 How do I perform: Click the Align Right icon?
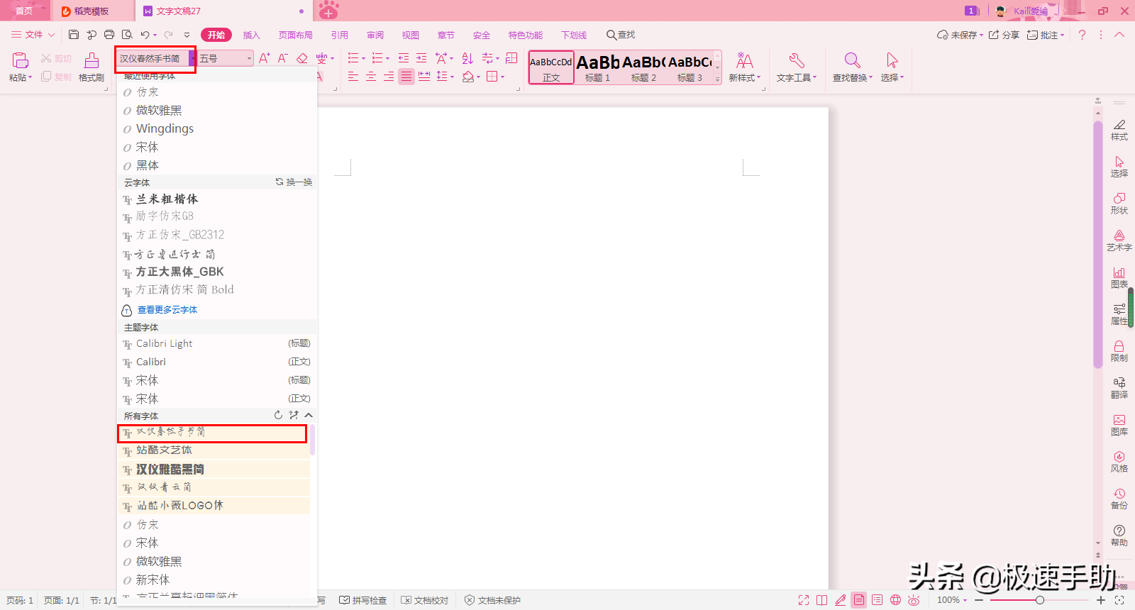[389, 77]
